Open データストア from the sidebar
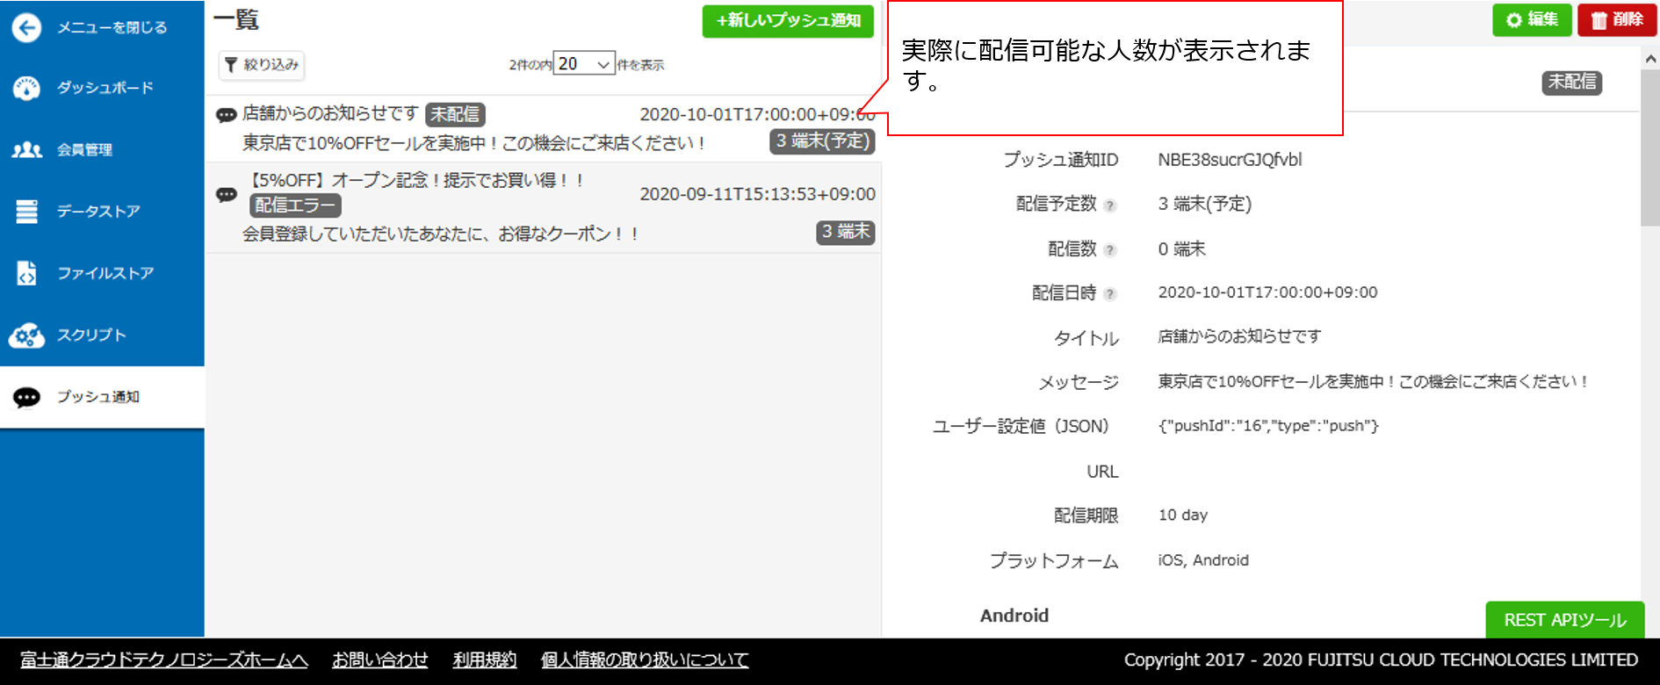 tap(98, 212)
